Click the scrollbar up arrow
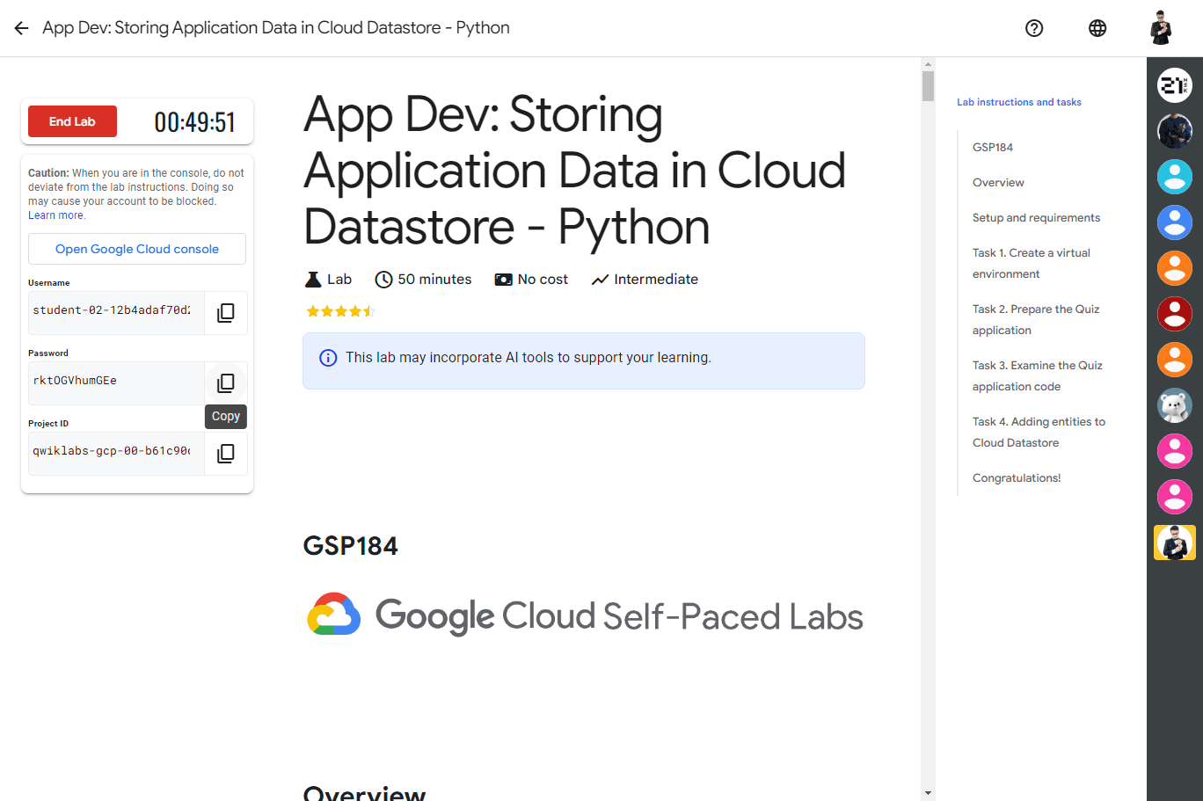This screenshot has height=801, width=1203. coord(928,64)
